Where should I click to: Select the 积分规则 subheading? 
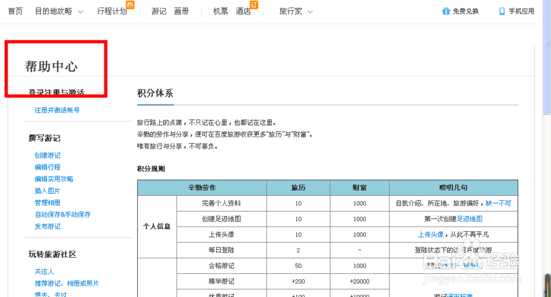tap(151, 169)
